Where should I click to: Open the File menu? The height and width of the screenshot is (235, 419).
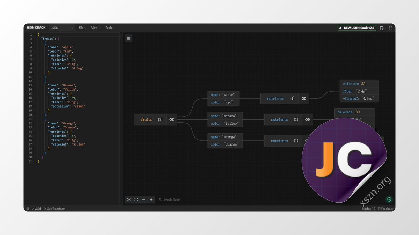[x=82, y=28]
